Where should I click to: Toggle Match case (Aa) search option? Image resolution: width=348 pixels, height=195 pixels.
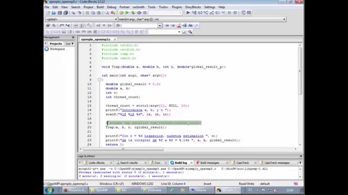coord(190,25)
